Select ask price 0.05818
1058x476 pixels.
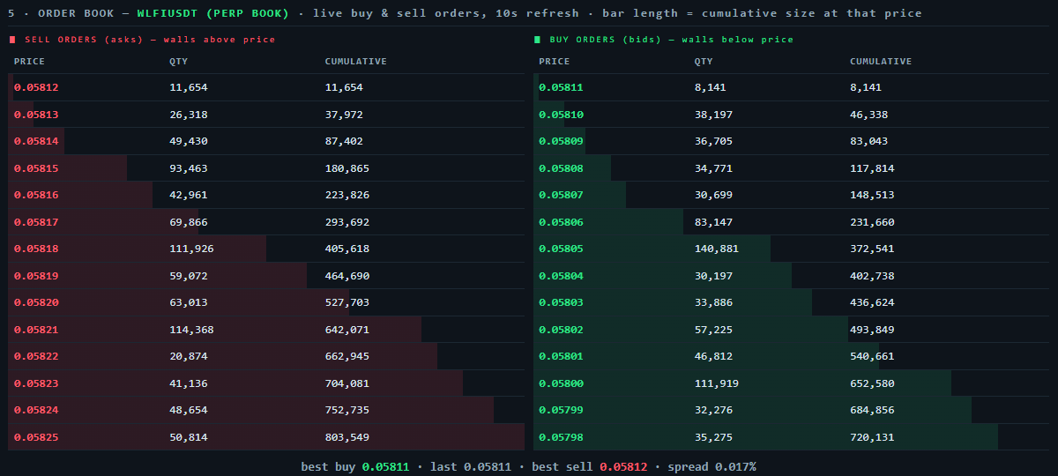[x=36, y=249]
